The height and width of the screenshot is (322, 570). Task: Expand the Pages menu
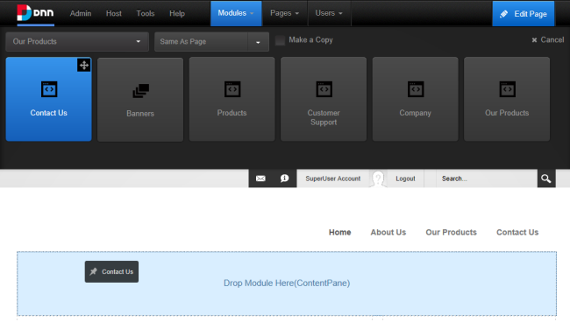pos(285,13)
